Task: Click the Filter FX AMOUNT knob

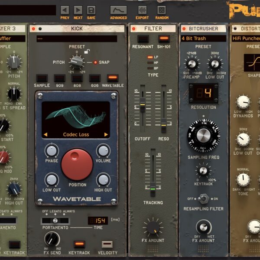Action: tap(153, 227)
